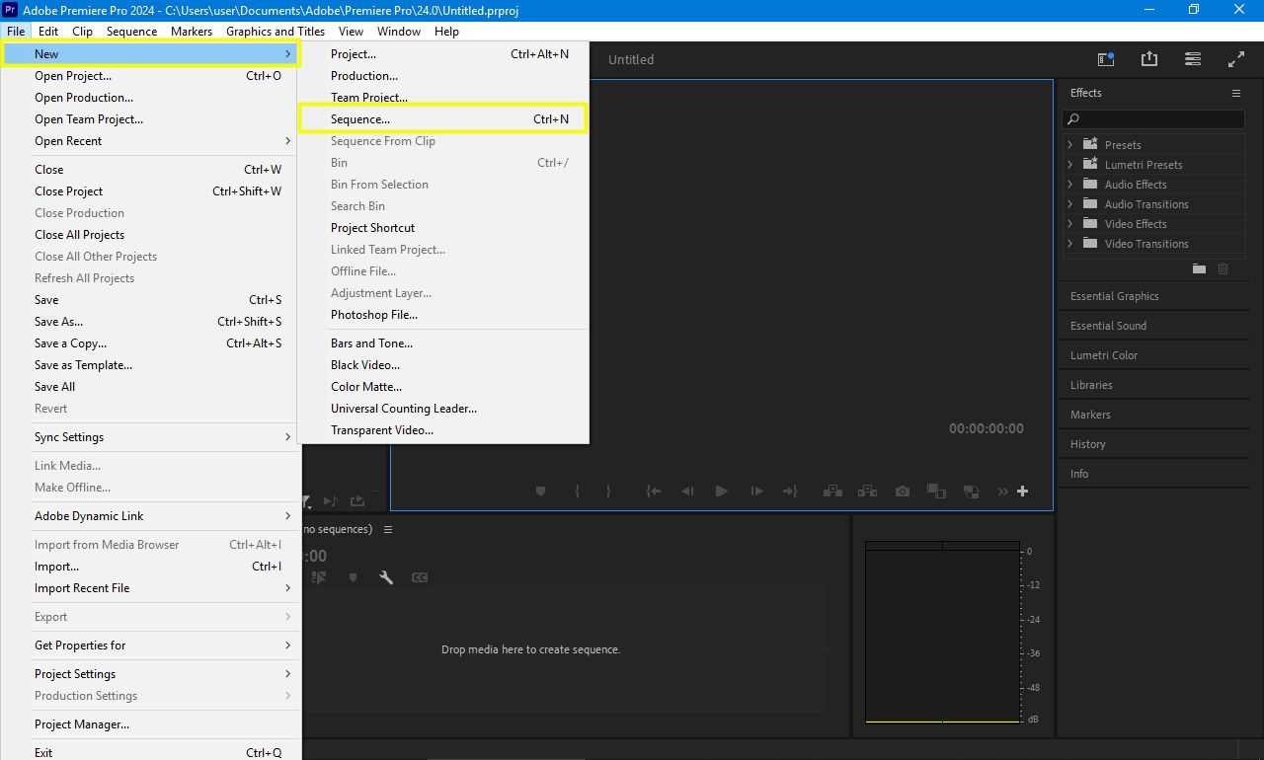Open the Effects panel hamburger menu

coord(1235,93)
